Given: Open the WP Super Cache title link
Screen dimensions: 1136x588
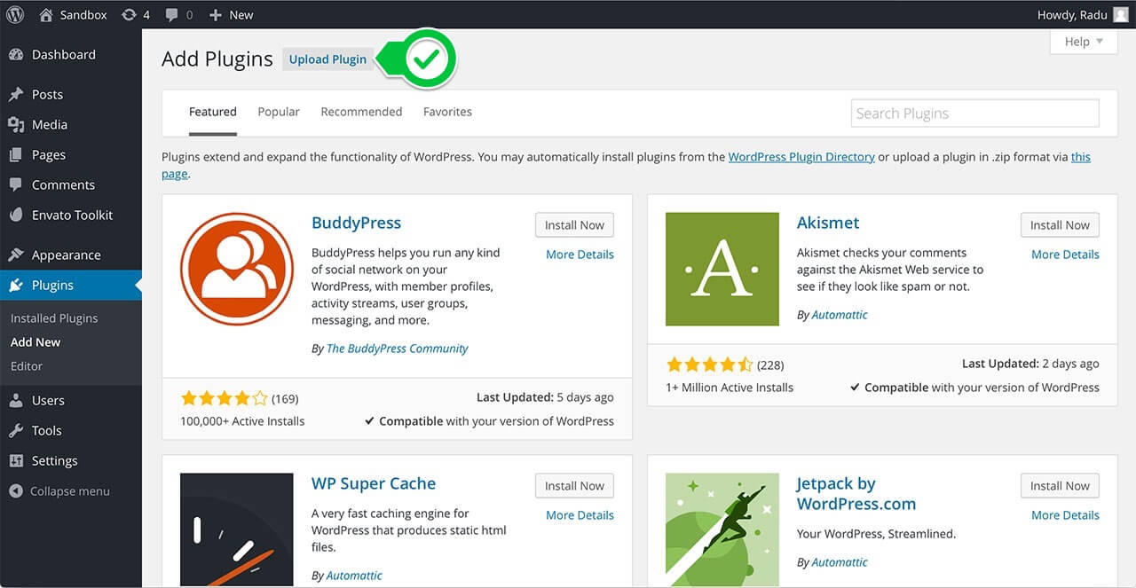Looking at the screenshot, I should 374,483.
